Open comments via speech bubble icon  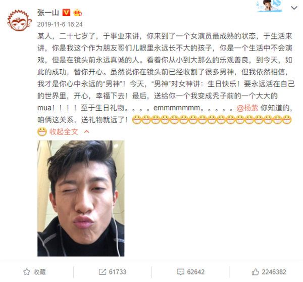pos(180,272)
